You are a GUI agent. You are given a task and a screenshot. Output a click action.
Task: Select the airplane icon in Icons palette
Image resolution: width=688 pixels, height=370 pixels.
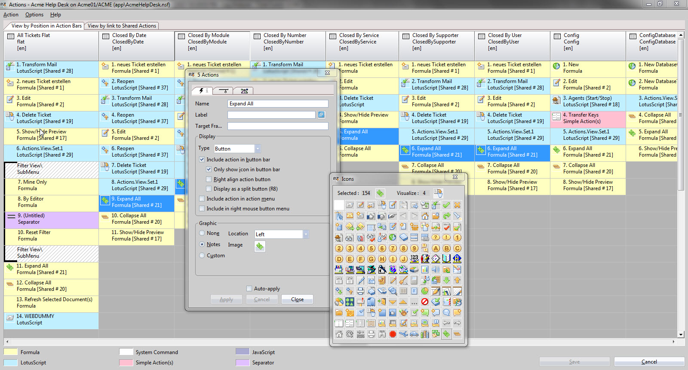pyautogui.click(x=404, y=334)
